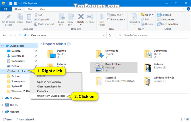
Task: Click the Copy ribbon icon
Action: pyautogui.click(x=20, y=18)
